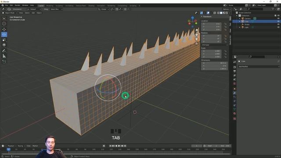
Task: Click the play animation button
Action: pos(119,146)
